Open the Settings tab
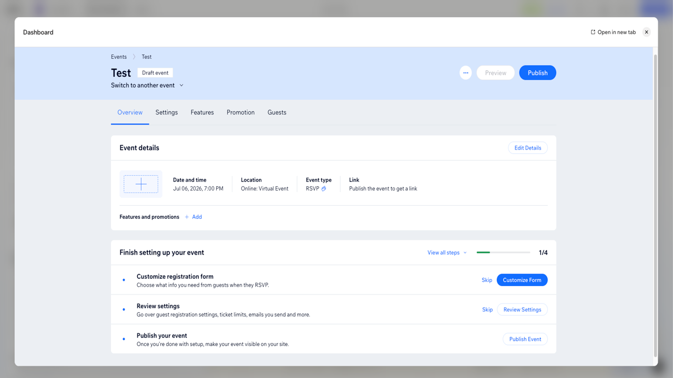Viewport: 673px width, 378px height. pyautogui.click(x=167, y=112)
